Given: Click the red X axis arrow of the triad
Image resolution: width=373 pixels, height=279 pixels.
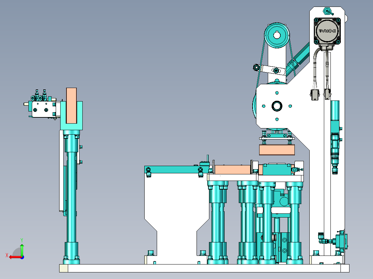Looking at the screenshot, I should pos(15,257).
